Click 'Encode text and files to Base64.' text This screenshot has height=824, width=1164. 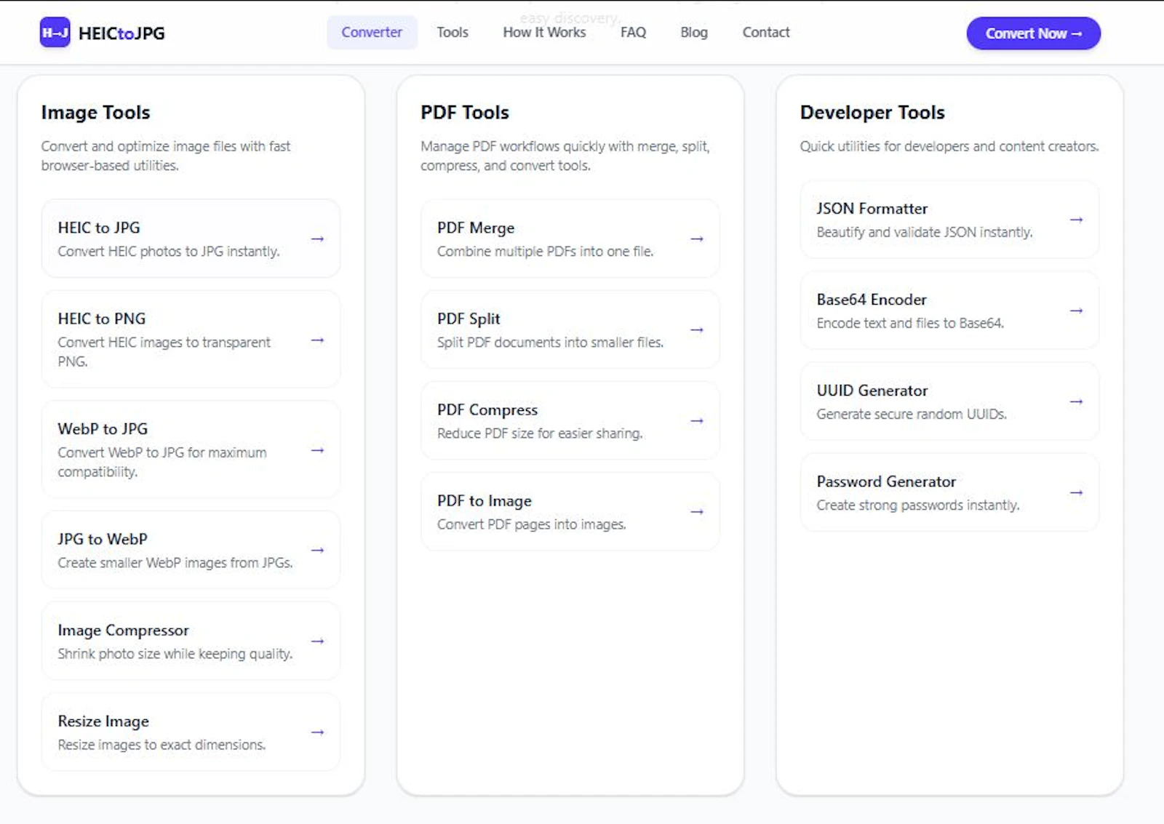click(x=910, y=323)
